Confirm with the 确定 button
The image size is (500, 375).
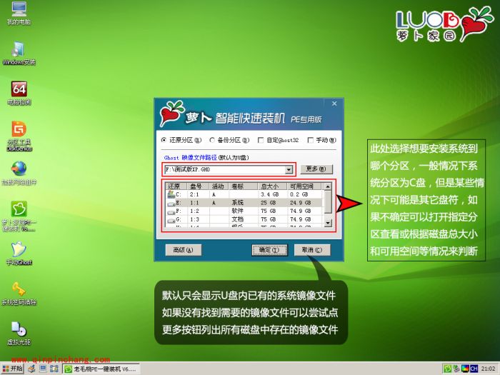269,250
